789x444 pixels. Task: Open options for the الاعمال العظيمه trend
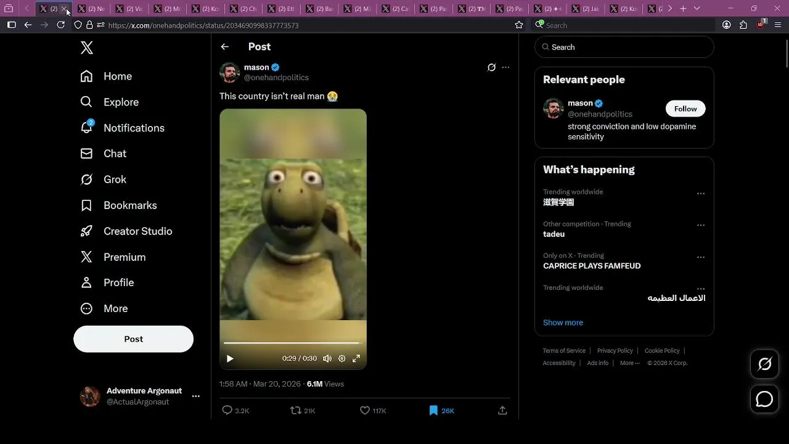coord(700,289)
